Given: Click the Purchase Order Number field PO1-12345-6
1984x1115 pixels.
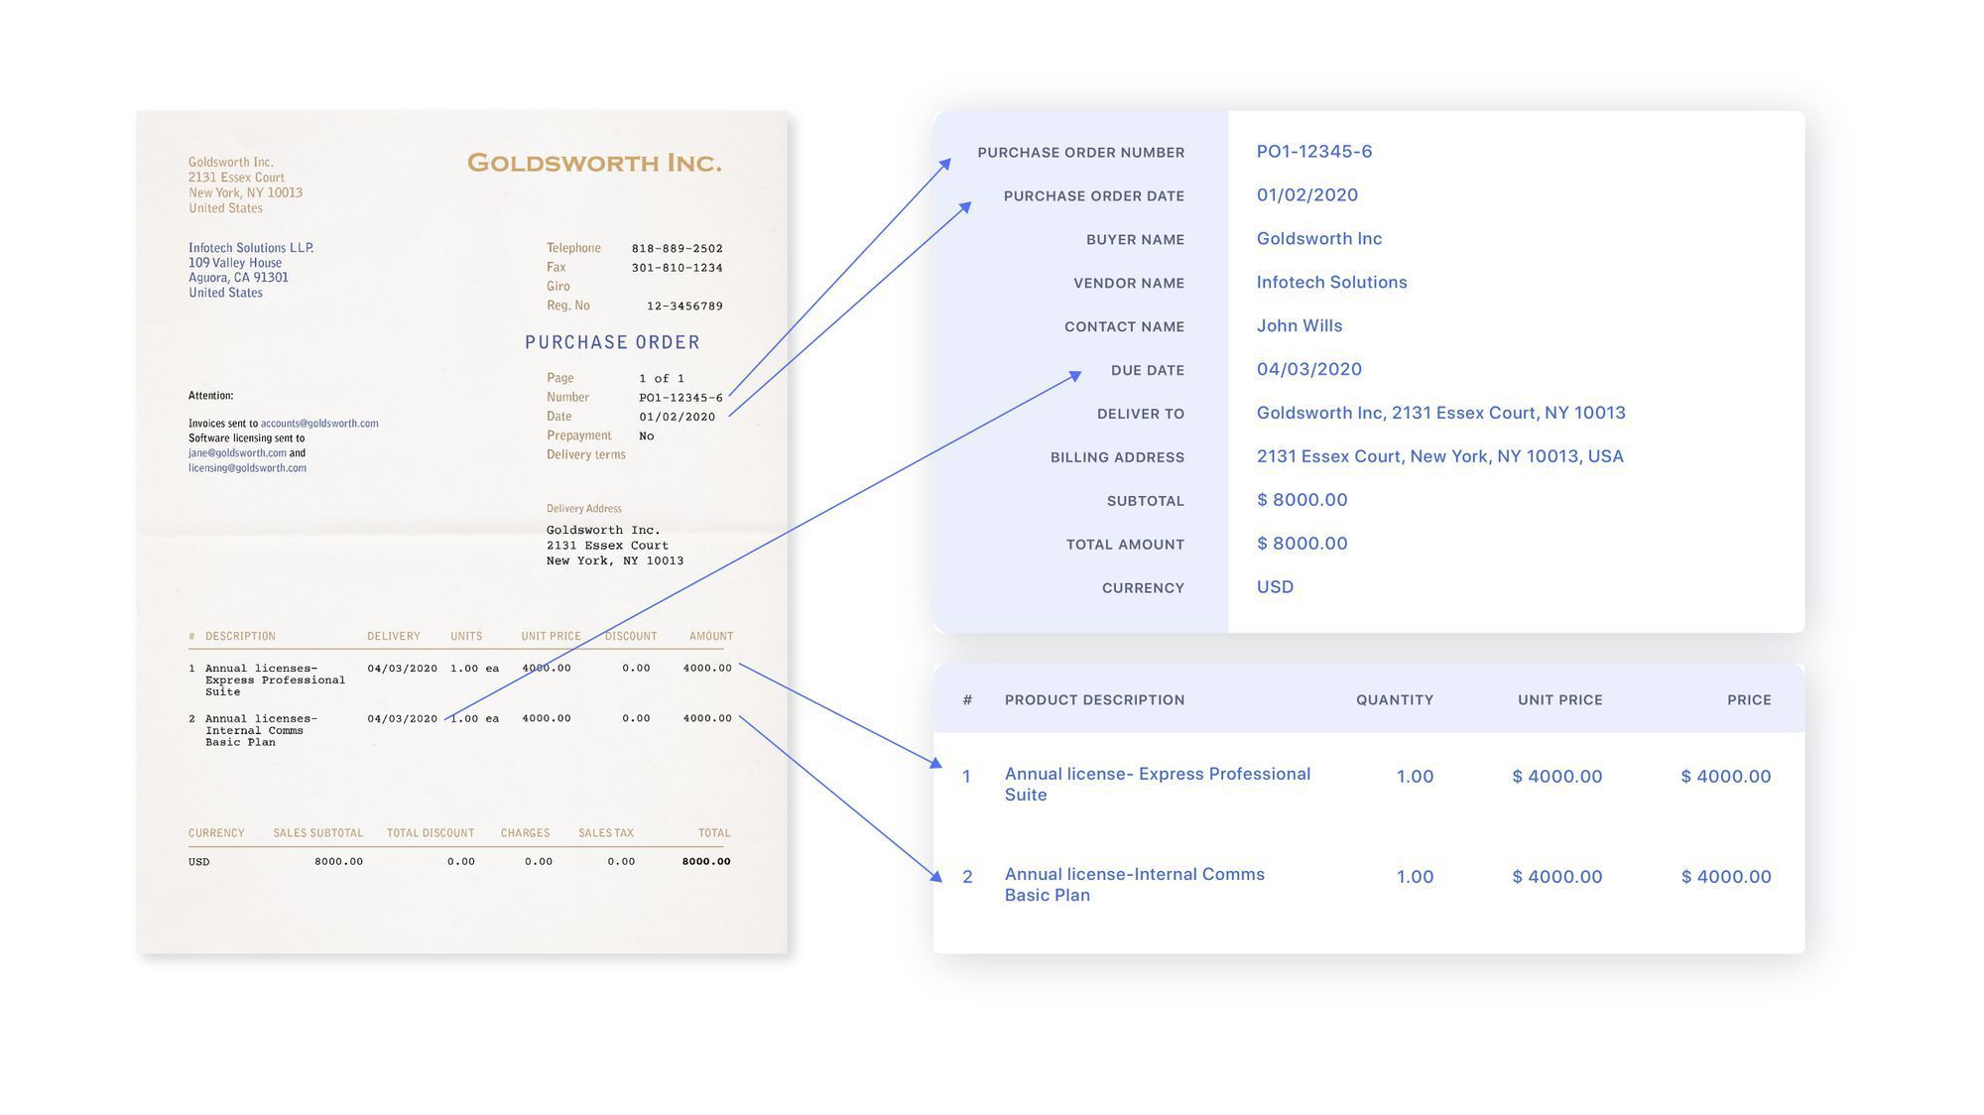Looking at the screenshot, I should (x=1313, y=152).
